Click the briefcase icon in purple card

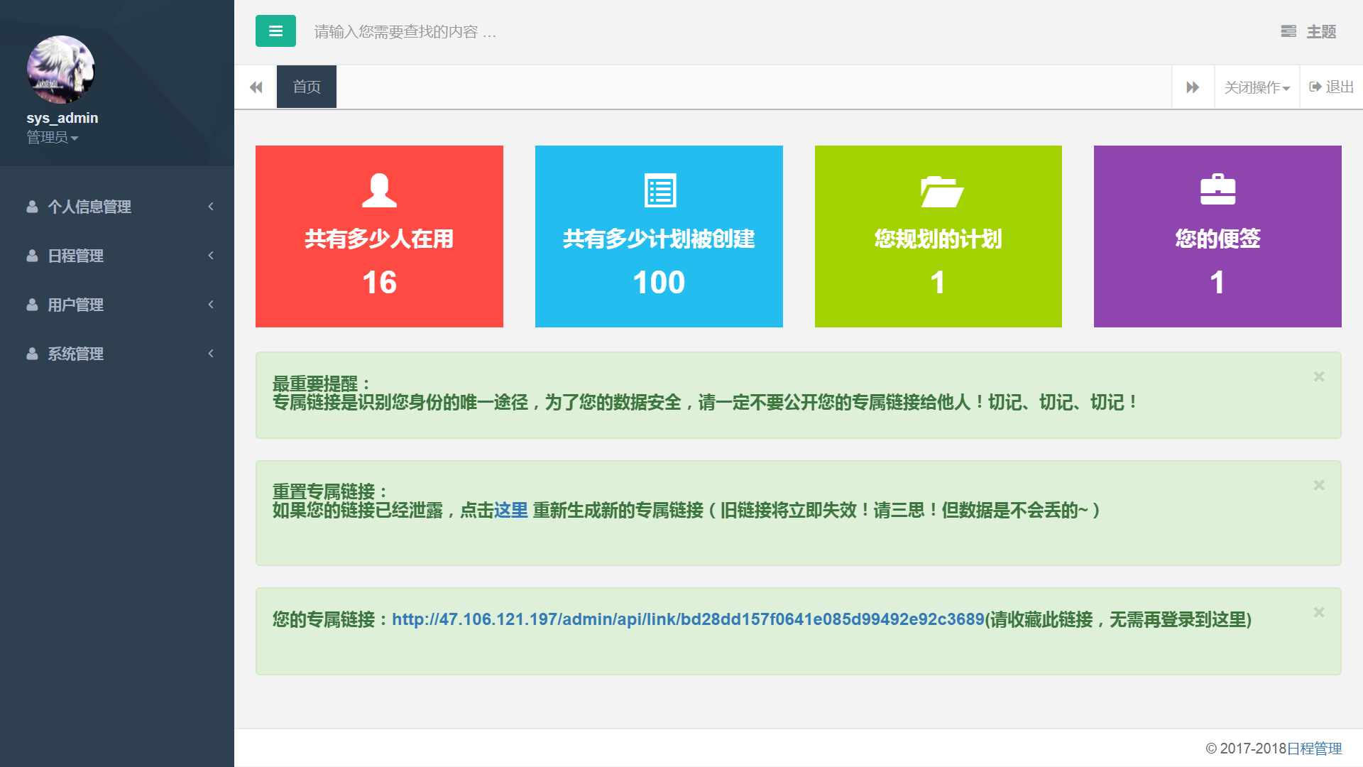(1217, 190)
